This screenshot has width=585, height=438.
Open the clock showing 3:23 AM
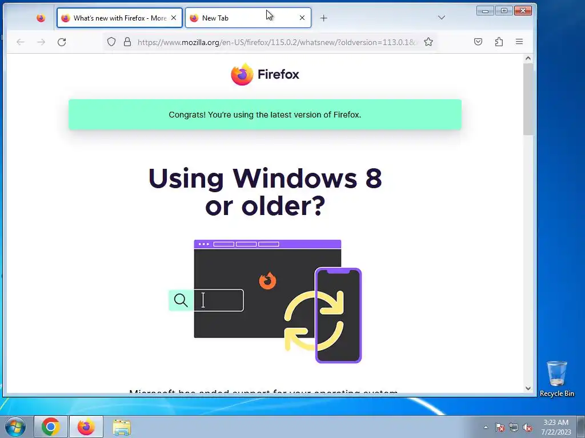coord(556,427)
